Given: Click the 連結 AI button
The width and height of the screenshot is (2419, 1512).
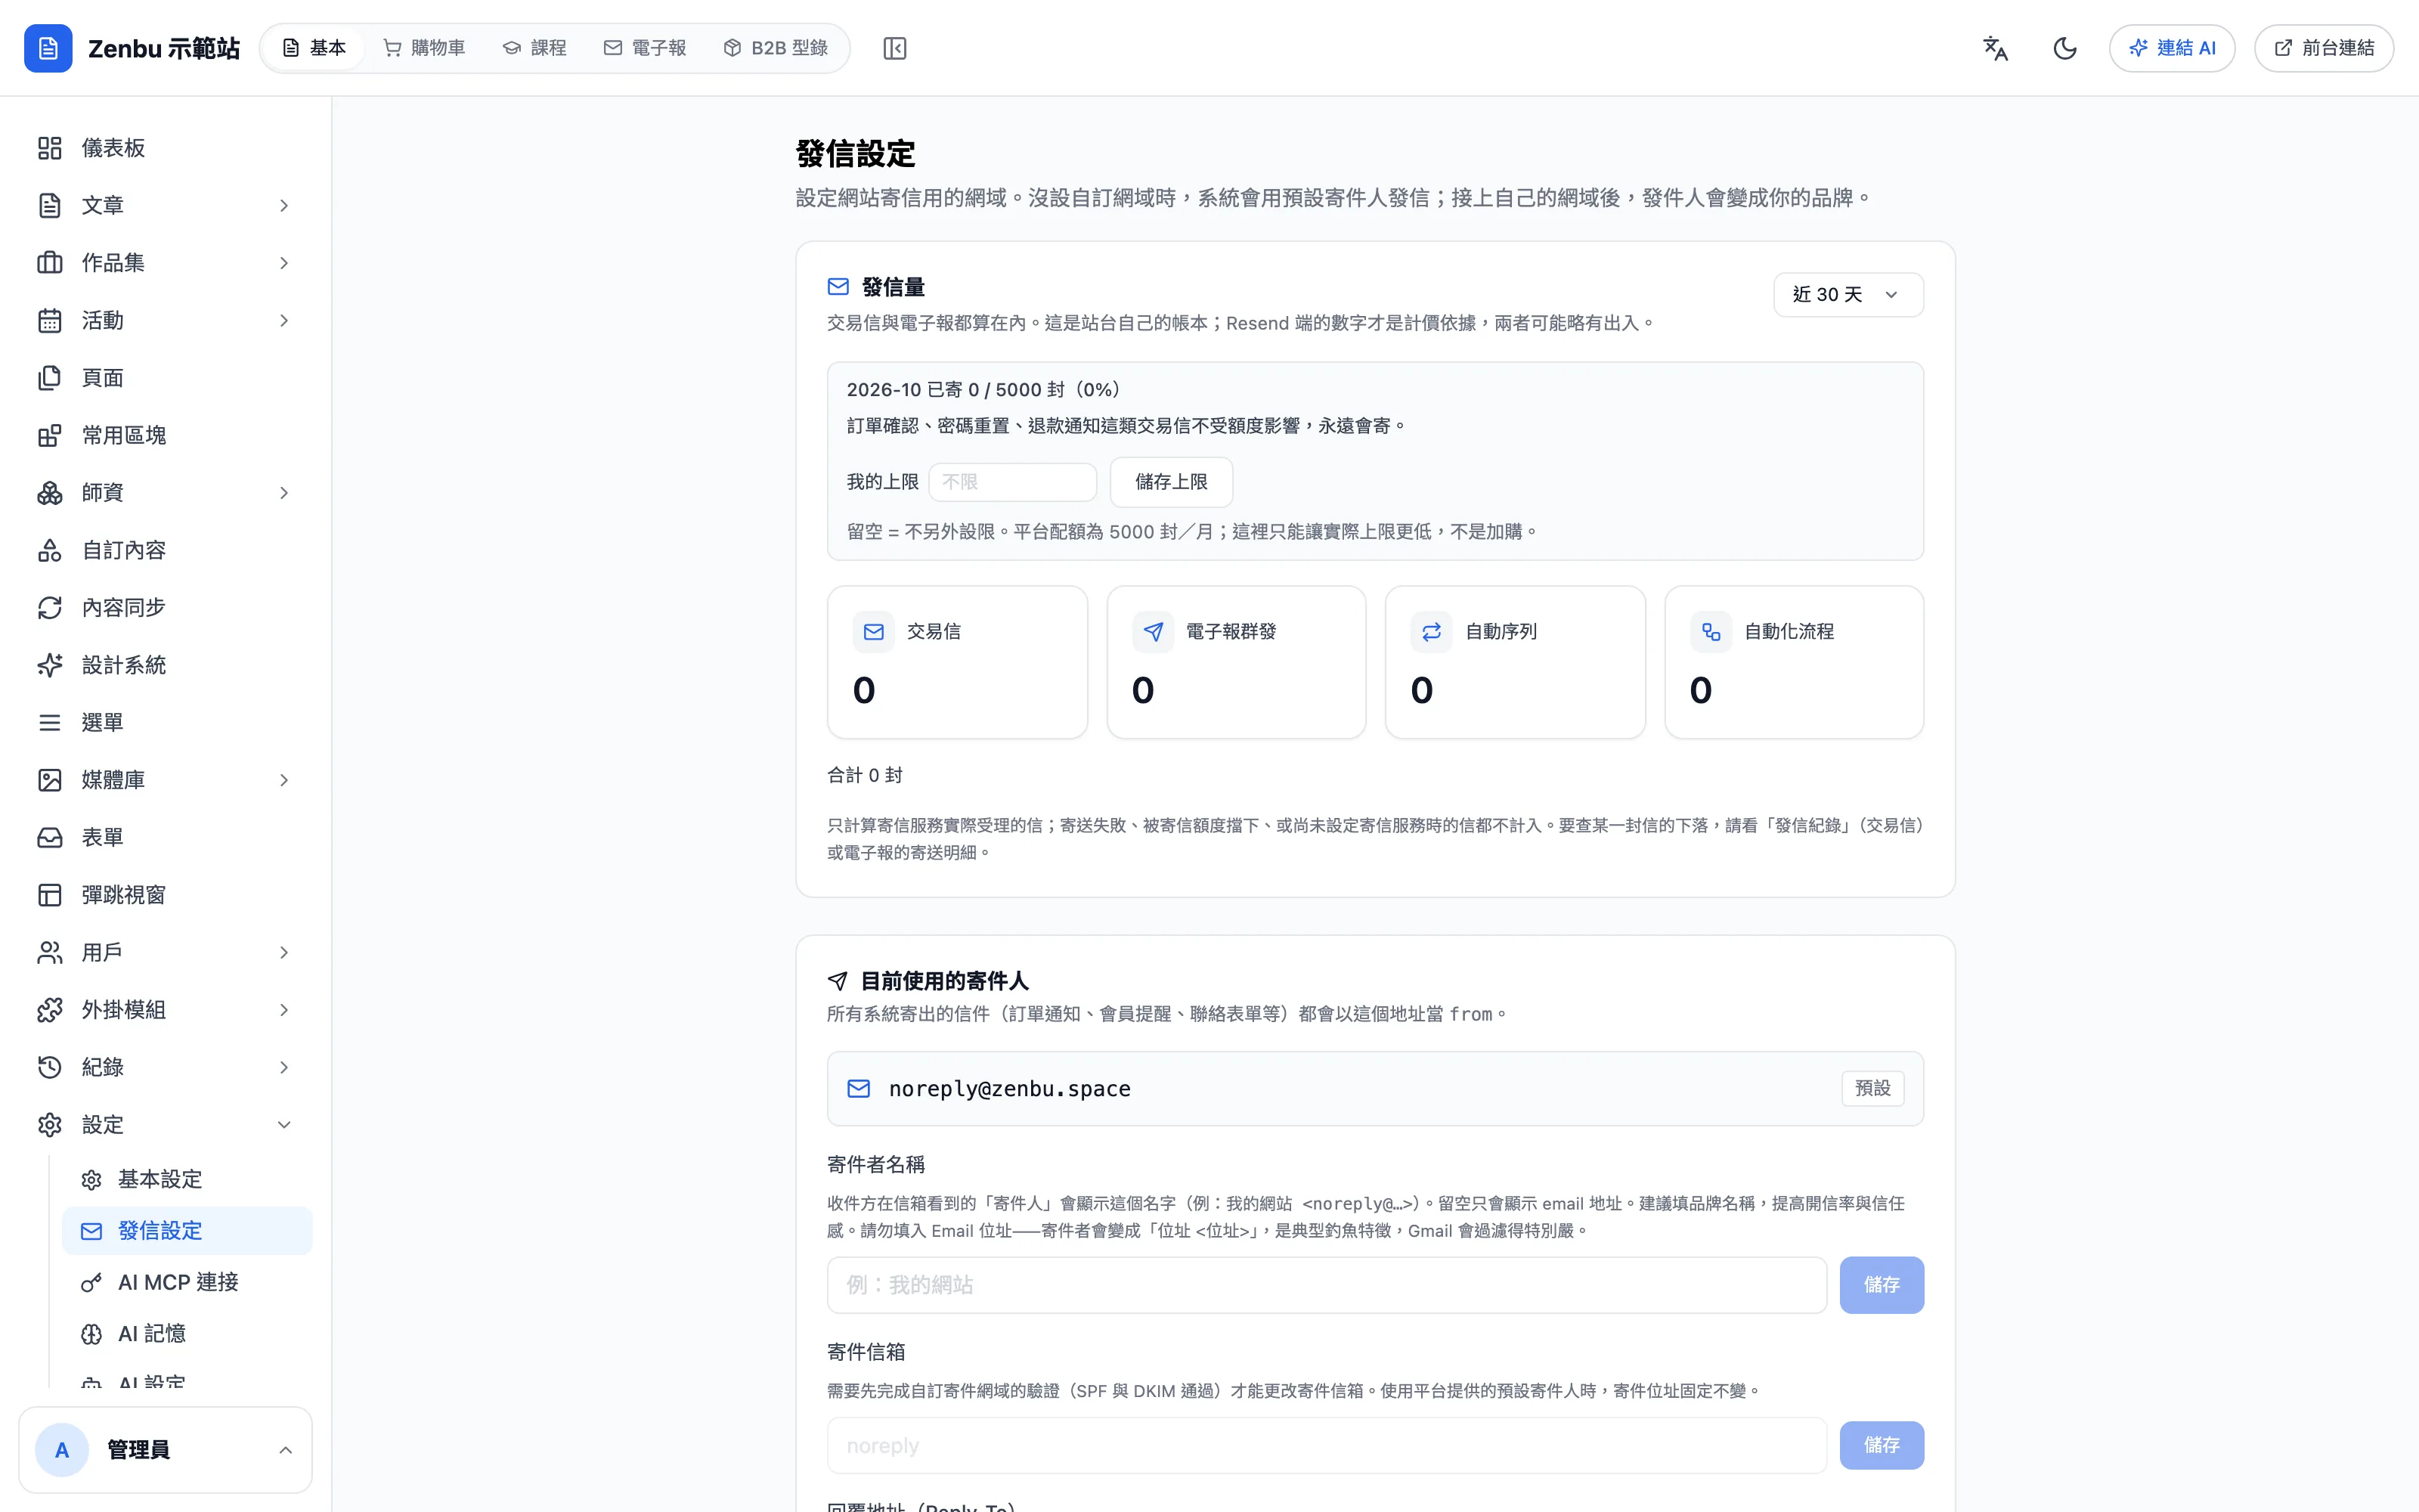Looking at the screenshot, I should coord(2172,48).
